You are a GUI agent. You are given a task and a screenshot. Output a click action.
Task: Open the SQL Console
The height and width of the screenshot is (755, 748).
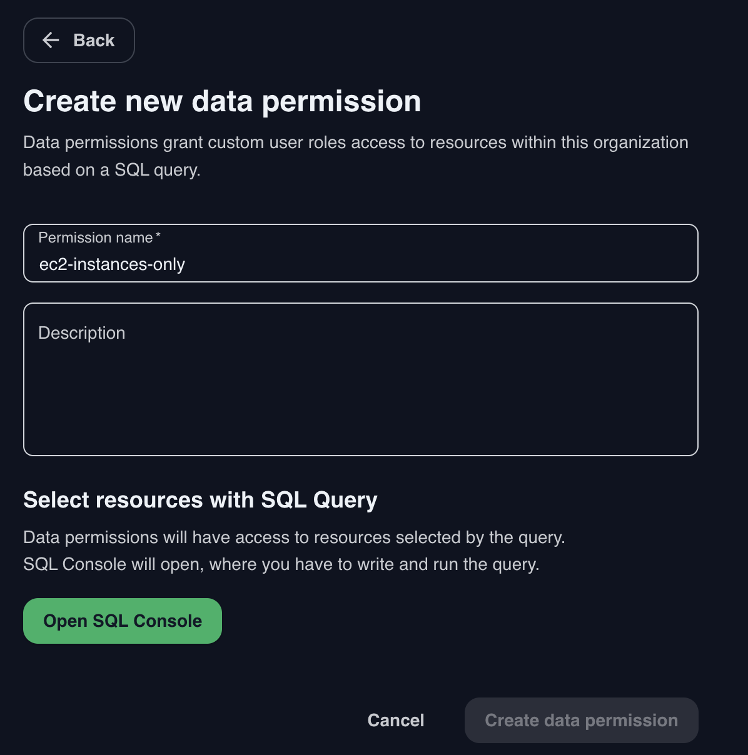[x=123, y=621]
